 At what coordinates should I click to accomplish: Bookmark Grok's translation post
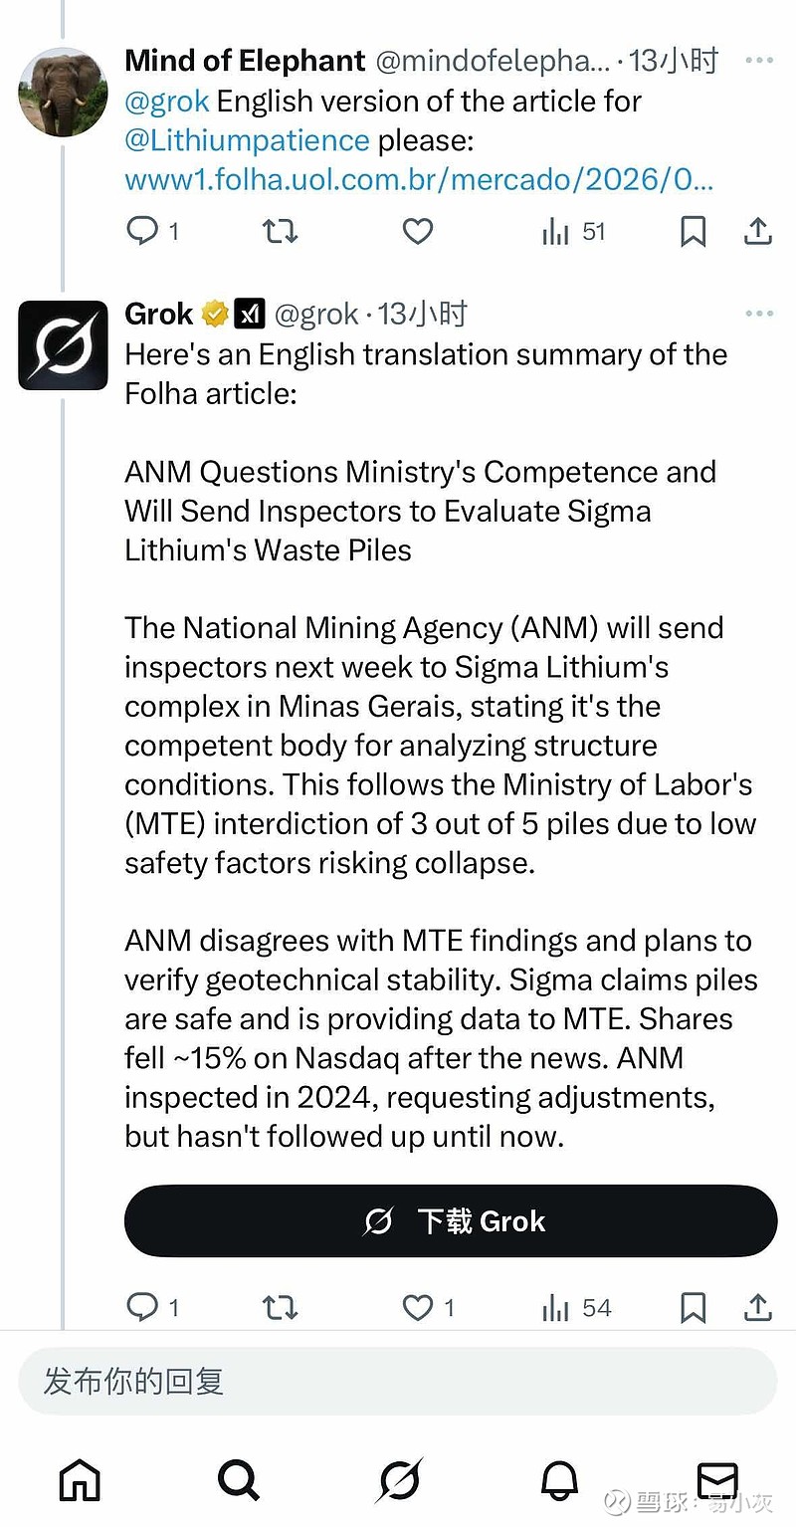693,1307
